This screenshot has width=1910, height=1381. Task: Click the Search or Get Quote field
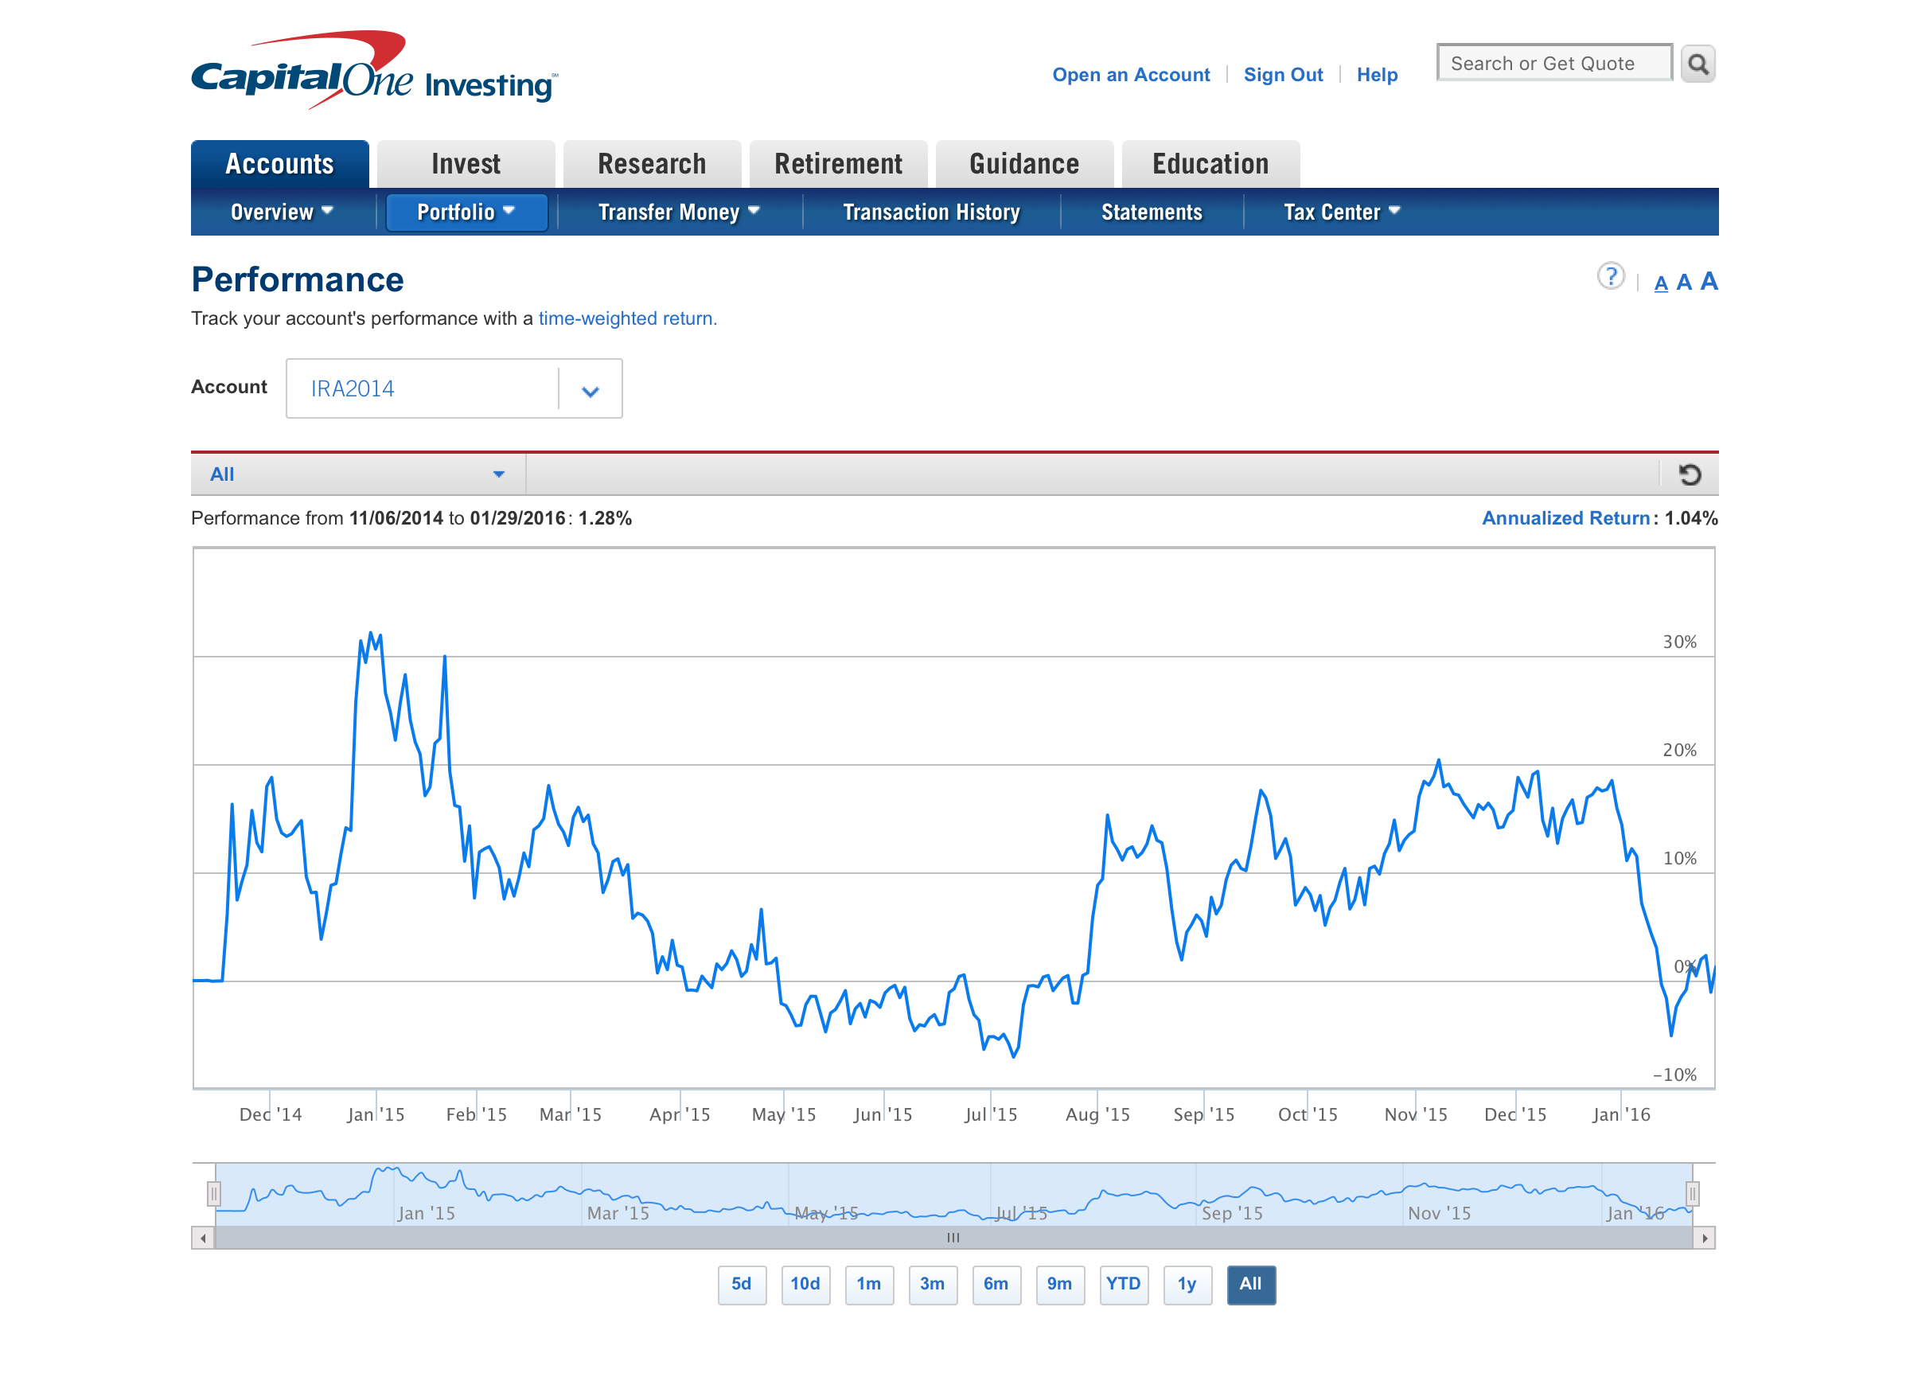click(1553, 64)
